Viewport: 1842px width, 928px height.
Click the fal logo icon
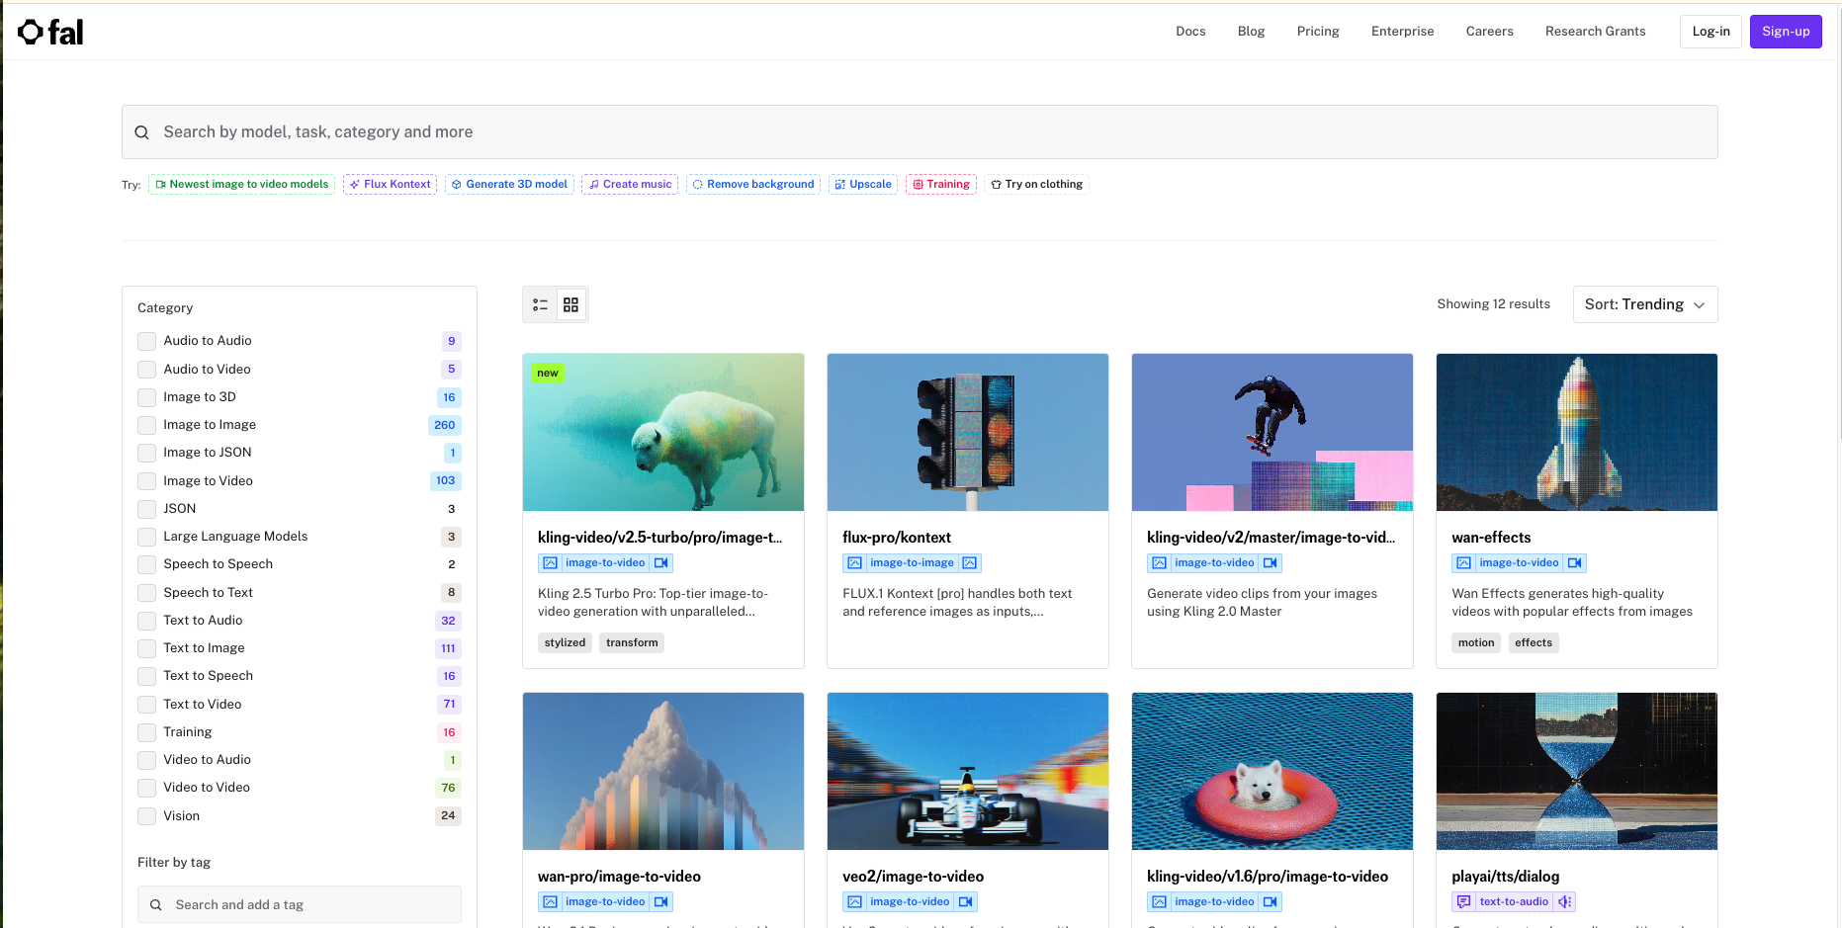31,32
